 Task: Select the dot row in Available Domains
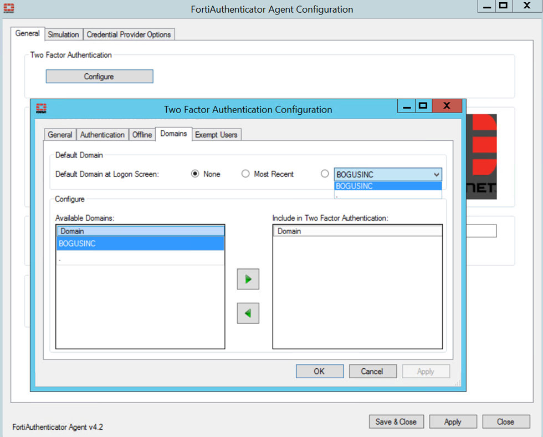pyautogui.click(x=140, y=258)
